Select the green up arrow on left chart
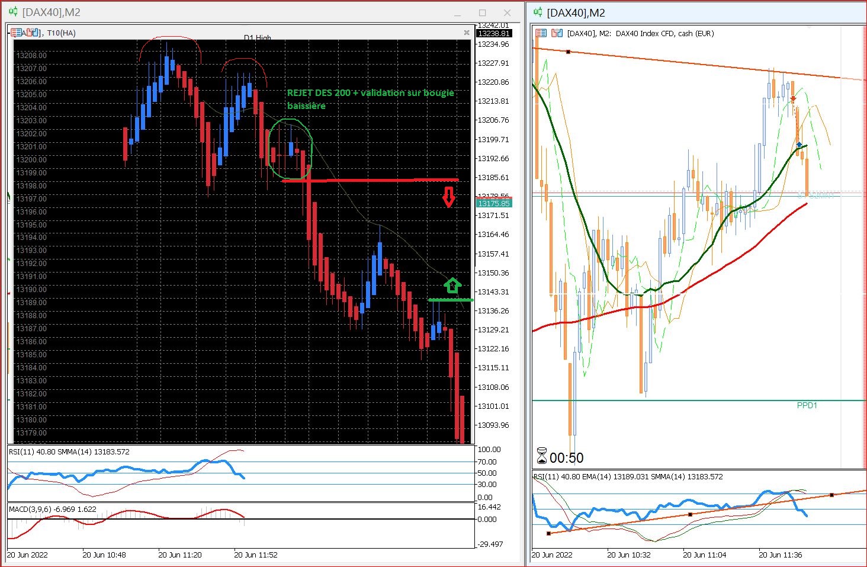The image size is (867, 567). pos(452,286)
